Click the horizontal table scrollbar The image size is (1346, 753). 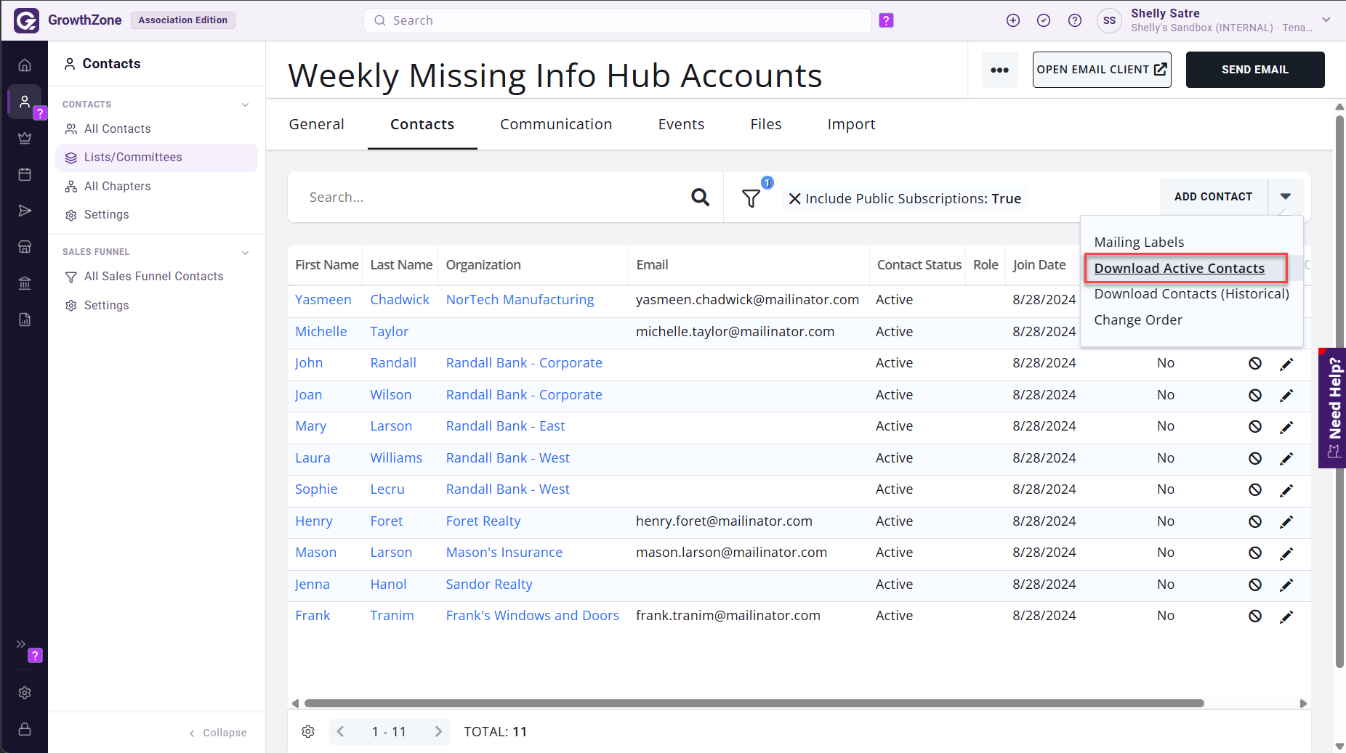click(754, 703)
